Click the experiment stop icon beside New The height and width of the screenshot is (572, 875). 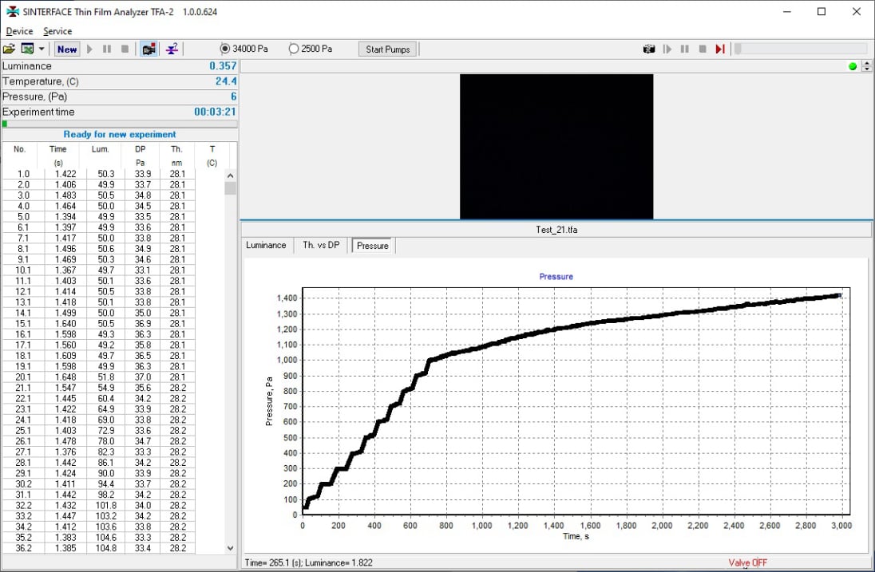(x=125, y=49)
